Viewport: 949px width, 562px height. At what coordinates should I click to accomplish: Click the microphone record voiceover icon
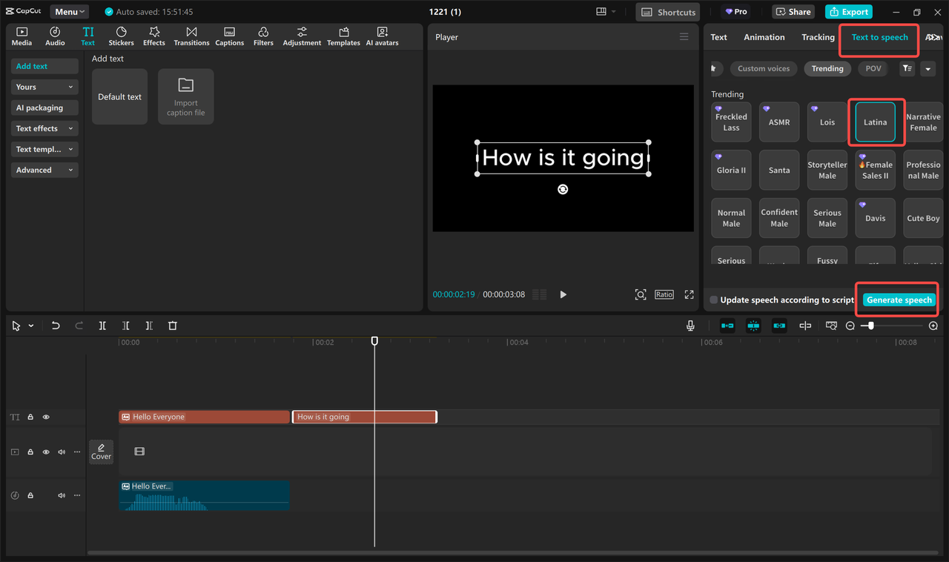(690, 325)
